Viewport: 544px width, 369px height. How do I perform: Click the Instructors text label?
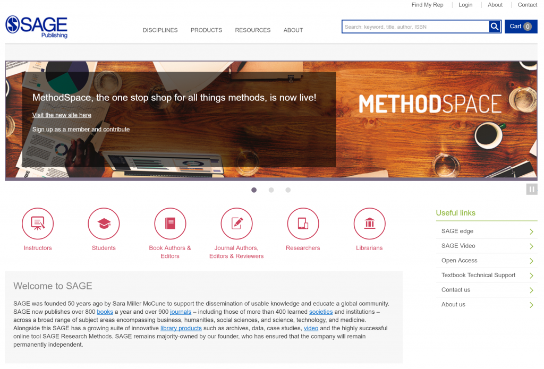(x=38, y=248)
